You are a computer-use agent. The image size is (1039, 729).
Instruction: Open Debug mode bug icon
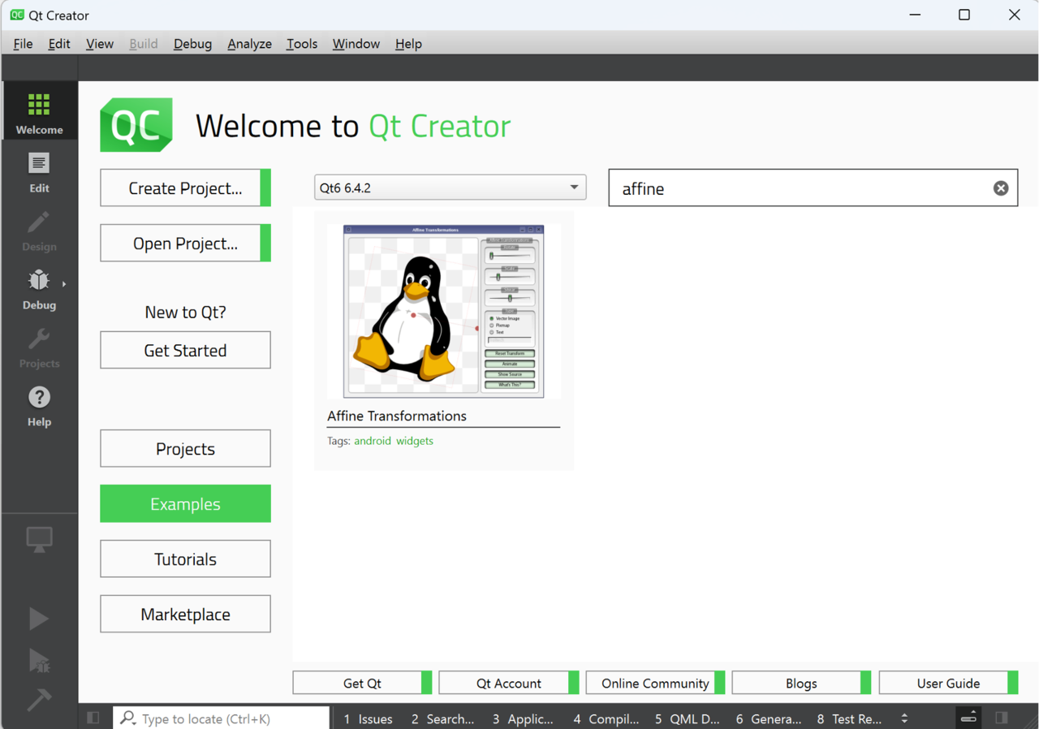[x=38, y=281]
